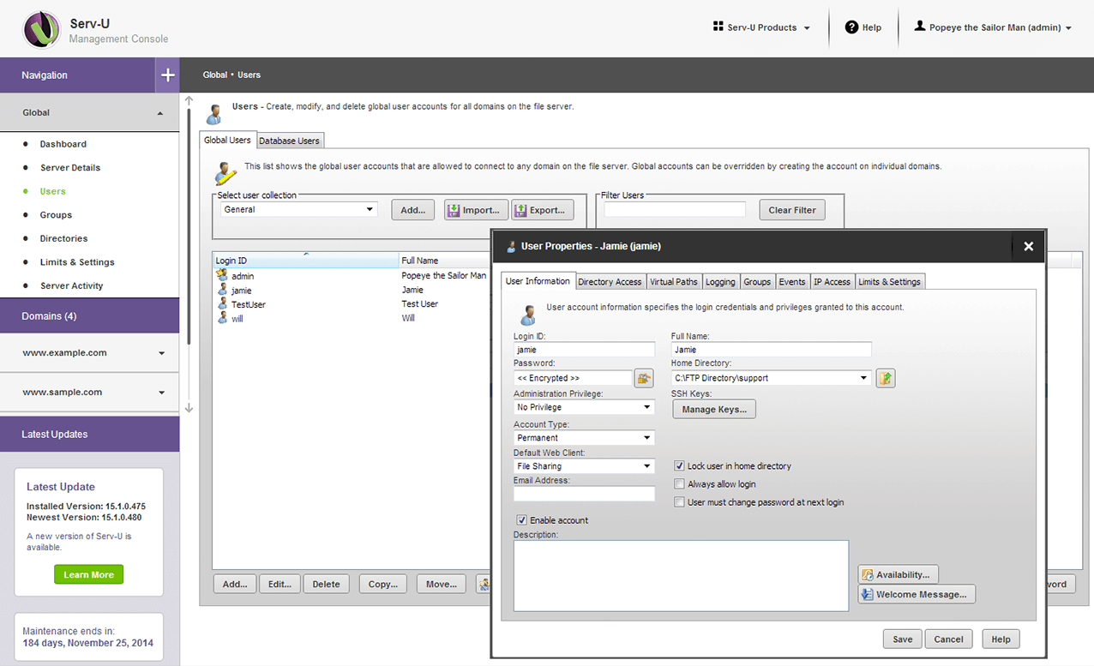
Task: Open the Virtual Paths tab
Action: click(x=674, y=282)
